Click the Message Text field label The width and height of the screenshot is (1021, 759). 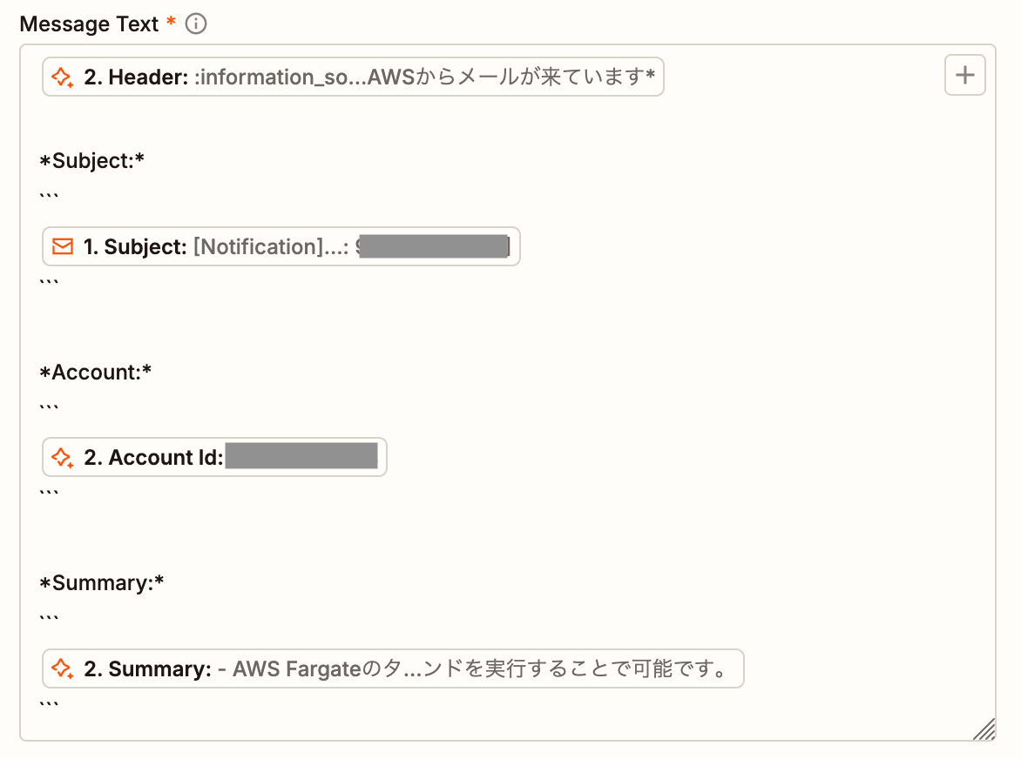click(x=87, y=24)
